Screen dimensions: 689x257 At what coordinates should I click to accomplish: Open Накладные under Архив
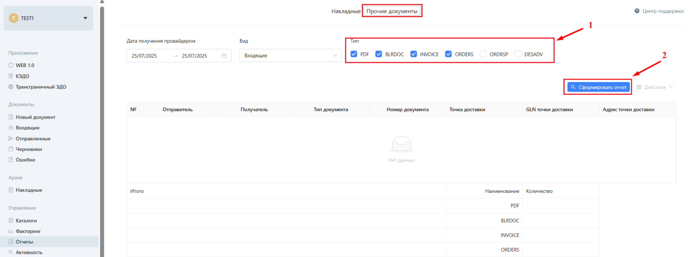[x=29, y=190]
